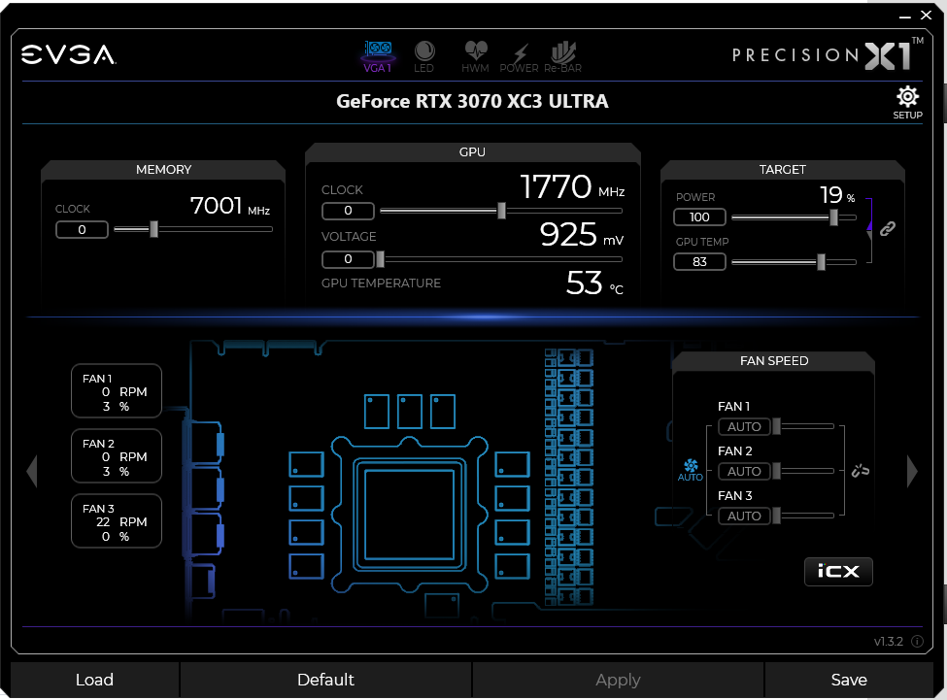The width and height of the screenshot is (947, 700).
Task: Click the power target slider handle
Action: point(834,217)
